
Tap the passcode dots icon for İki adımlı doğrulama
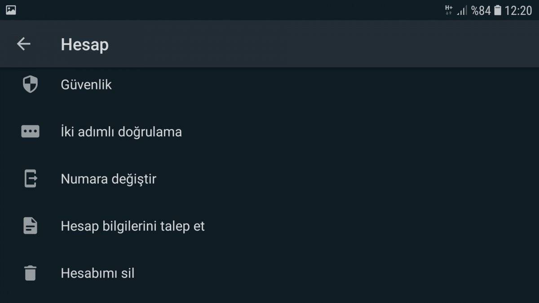click(x=30, y=131)
